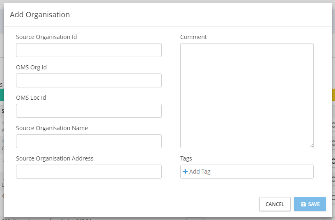Click the "Comment" label above the textarea
The image size is (335, 220).
click(x=193, y=37)
